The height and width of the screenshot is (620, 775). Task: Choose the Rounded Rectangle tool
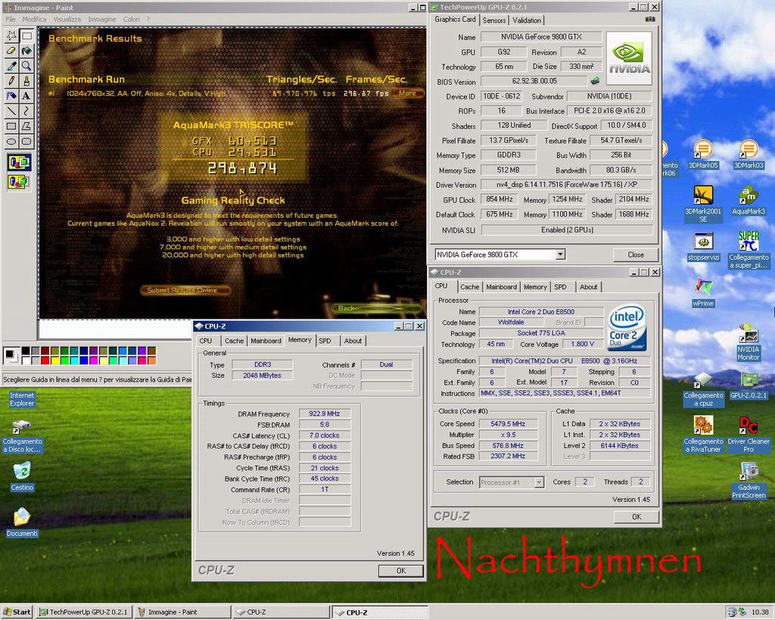click(x=26, y=142)
